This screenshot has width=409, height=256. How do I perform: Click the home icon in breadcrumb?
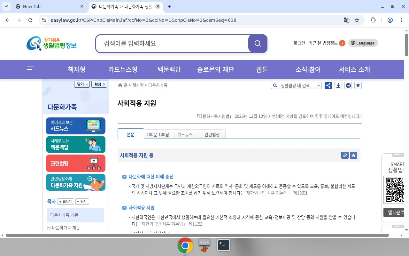tap(120, 85)
